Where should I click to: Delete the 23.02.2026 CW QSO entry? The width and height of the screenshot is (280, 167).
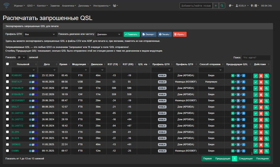click(x=261, y=95)
